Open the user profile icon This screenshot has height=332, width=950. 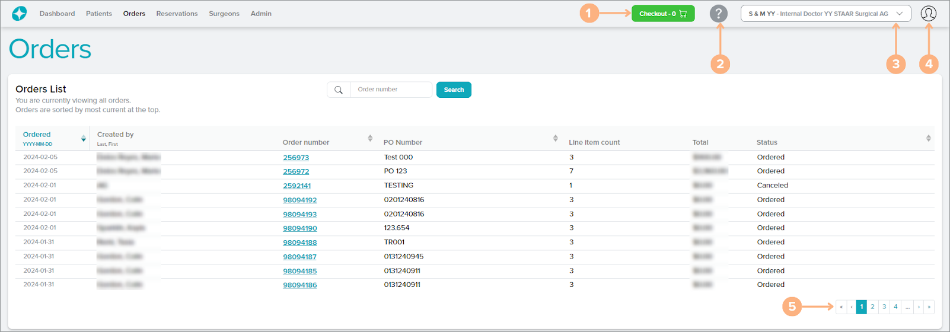(x=928, y=14)
